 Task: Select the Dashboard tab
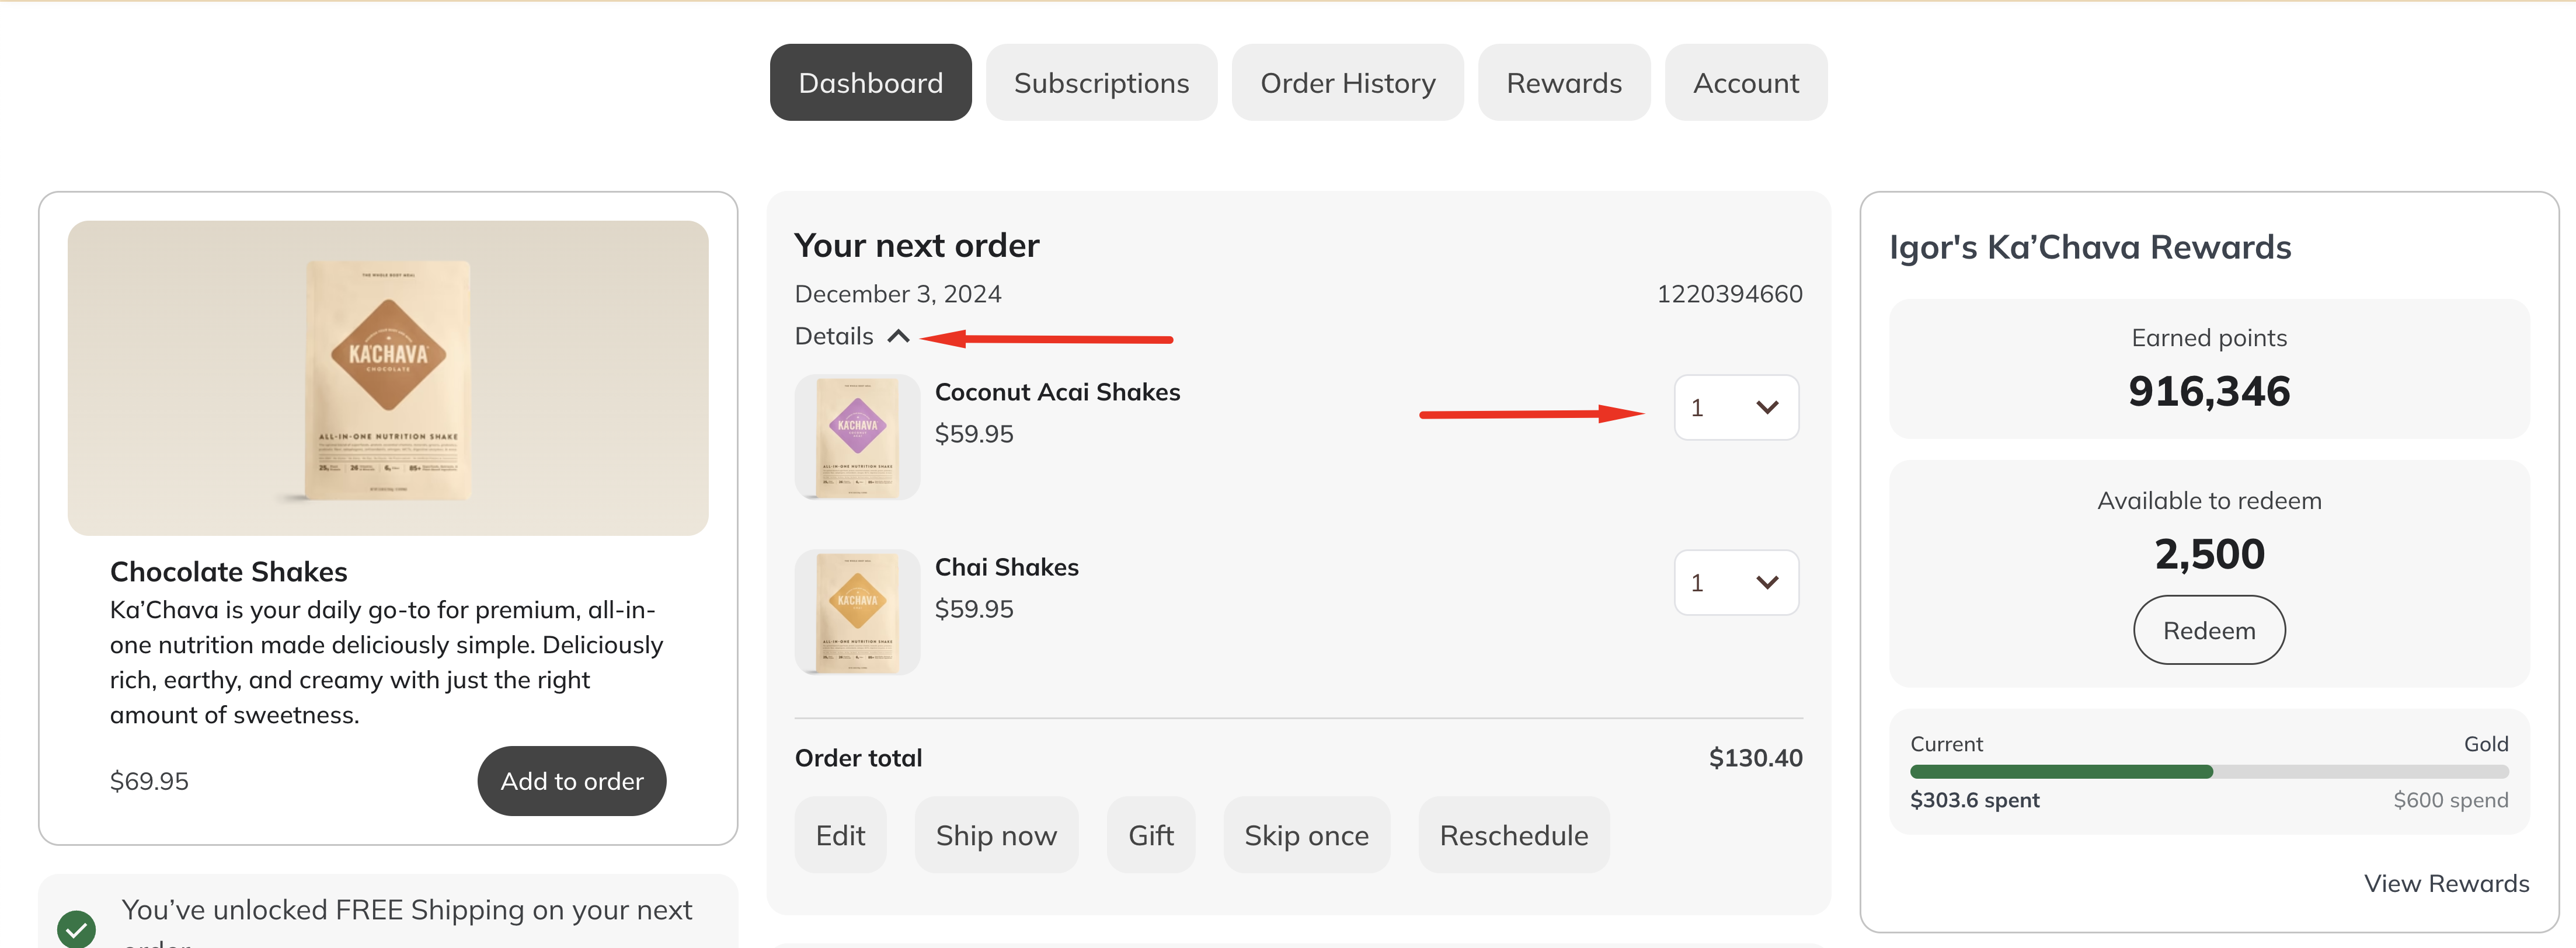point(870,83)
